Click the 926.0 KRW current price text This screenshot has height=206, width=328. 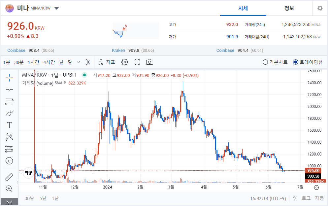coord(26,26)
